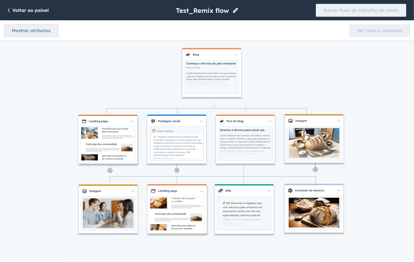This screenshot has height=262, width=414.
Task: Select Conheça a técnica do pão artesanal title
Action: pyautogui.click(x=211, y=63)
